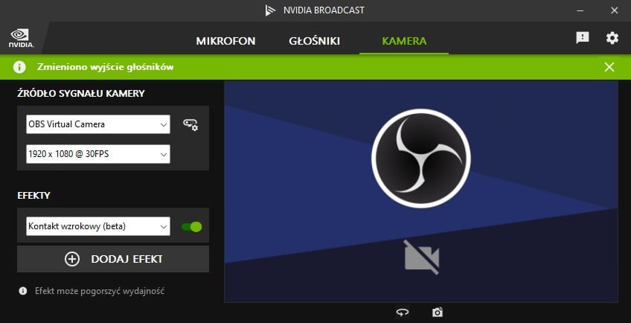Switch to the GŁOŚNIKI tab
The width and height of the screenshot is (631, 323).
pyautogui.click(x=314, y=41)
